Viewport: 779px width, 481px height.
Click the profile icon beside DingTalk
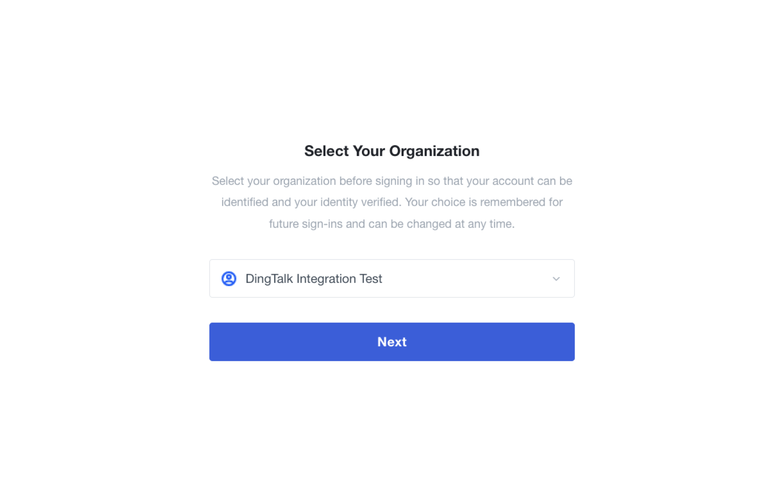pos(228,278)
